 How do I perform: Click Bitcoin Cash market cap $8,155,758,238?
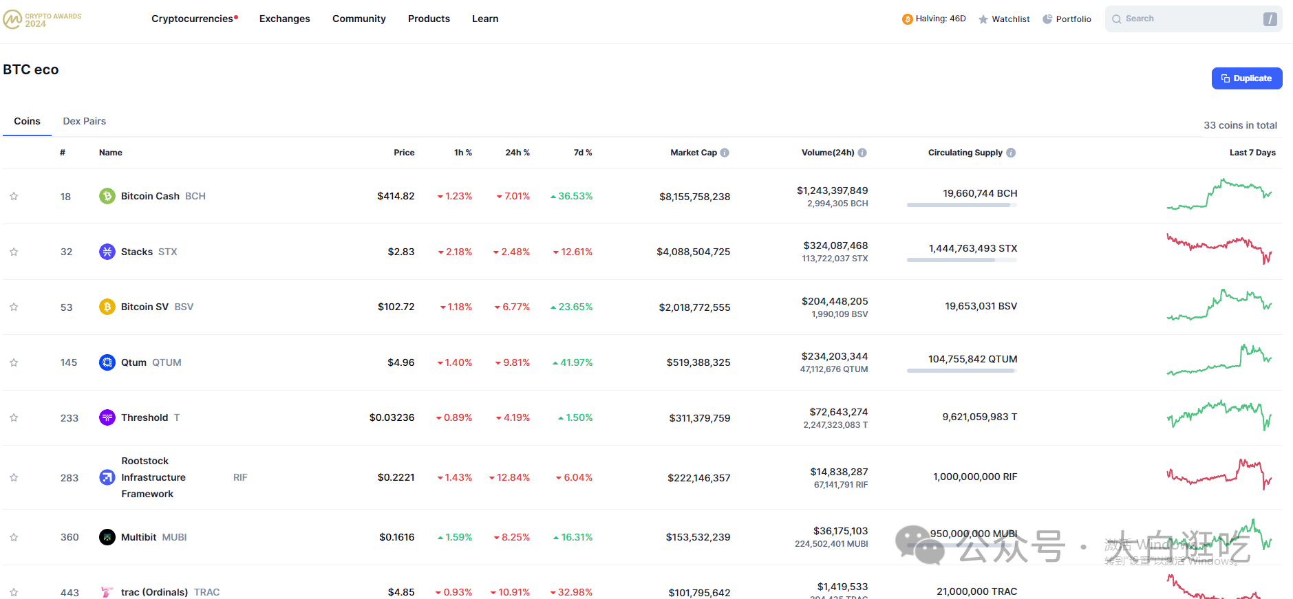coord(695,197)
